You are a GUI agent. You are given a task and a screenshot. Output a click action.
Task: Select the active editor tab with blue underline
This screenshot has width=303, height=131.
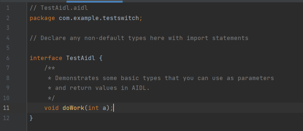[x=95, y=1]
